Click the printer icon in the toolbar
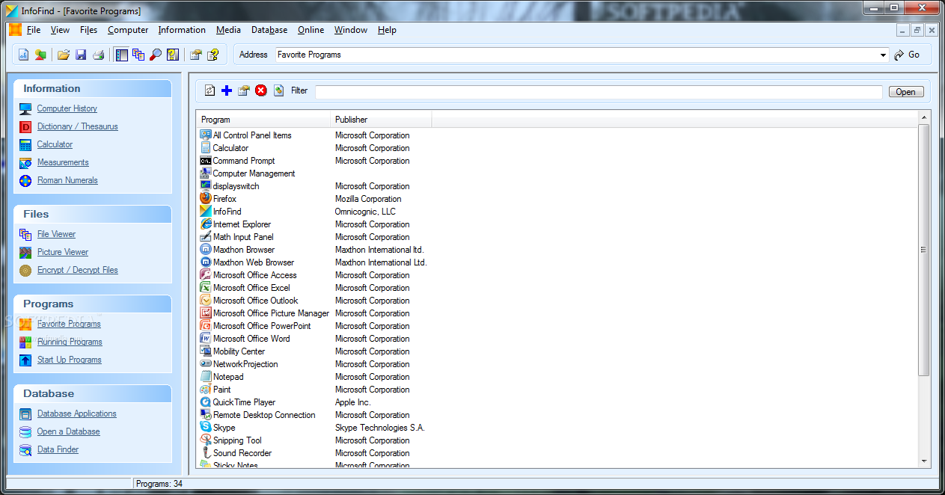Viewport: 945px width, 495px height. pyautogui.click(x=98, y=55)
